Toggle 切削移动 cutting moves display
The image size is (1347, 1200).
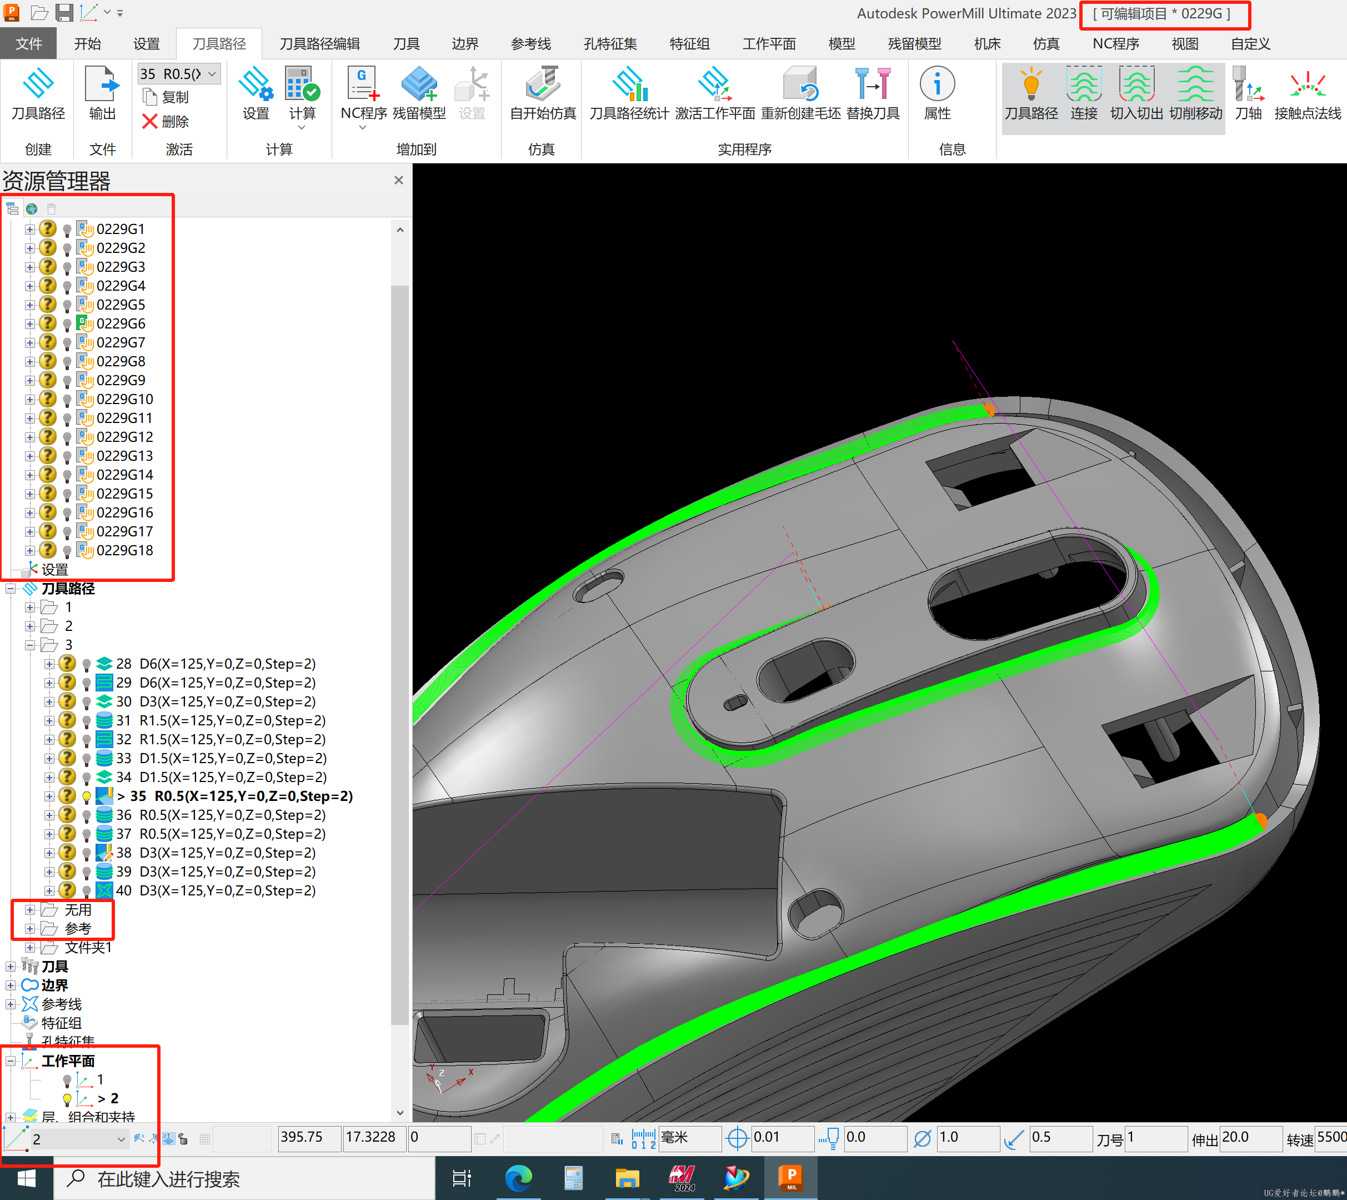coord(1195,84)
